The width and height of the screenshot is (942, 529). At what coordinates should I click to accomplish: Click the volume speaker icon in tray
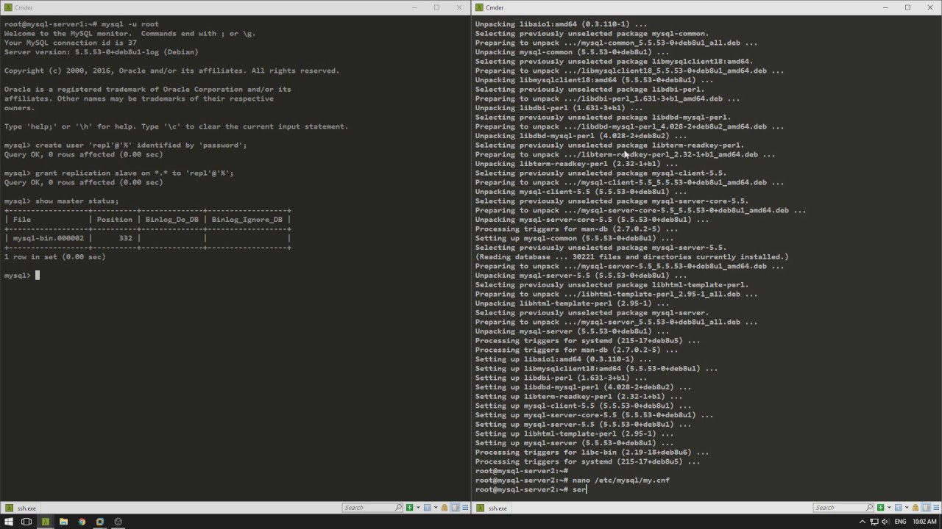(885, 522)
